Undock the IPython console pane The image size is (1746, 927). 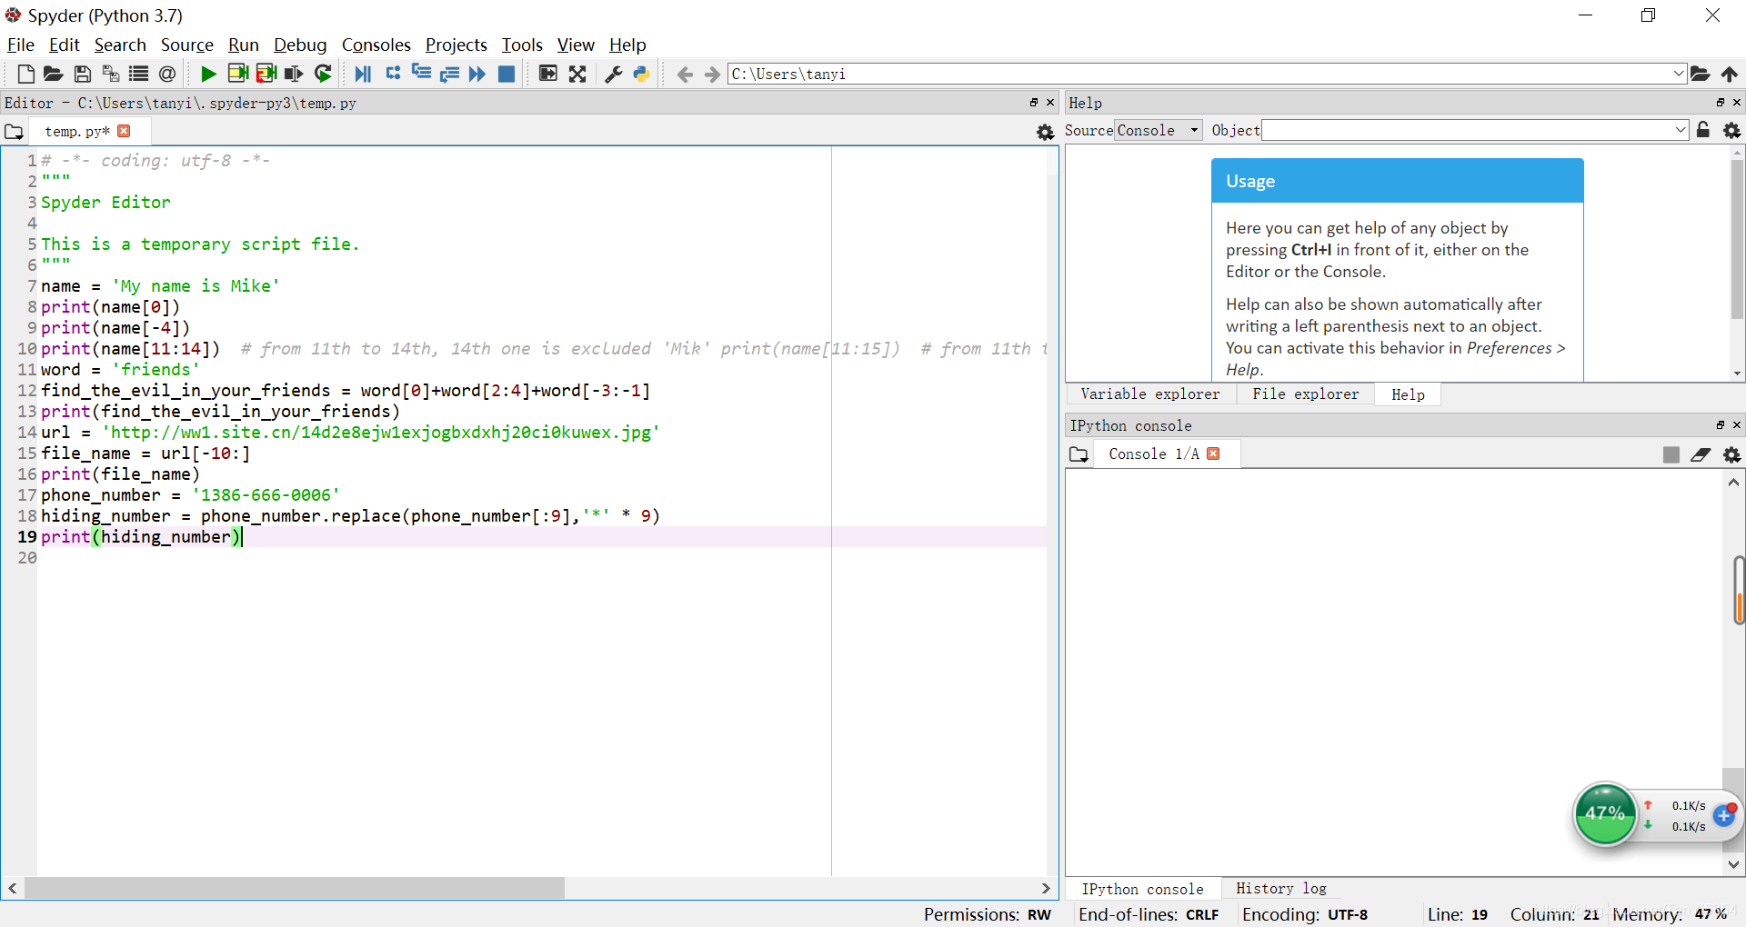click(x=1721, y=425)
